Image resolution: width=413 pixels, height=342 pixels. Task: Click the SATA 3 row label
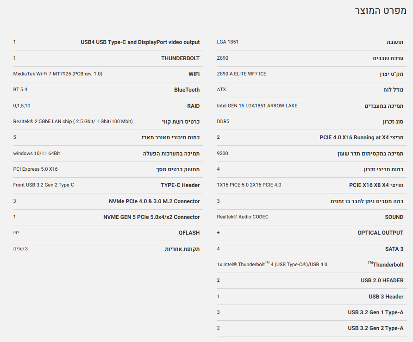(394, 249)
